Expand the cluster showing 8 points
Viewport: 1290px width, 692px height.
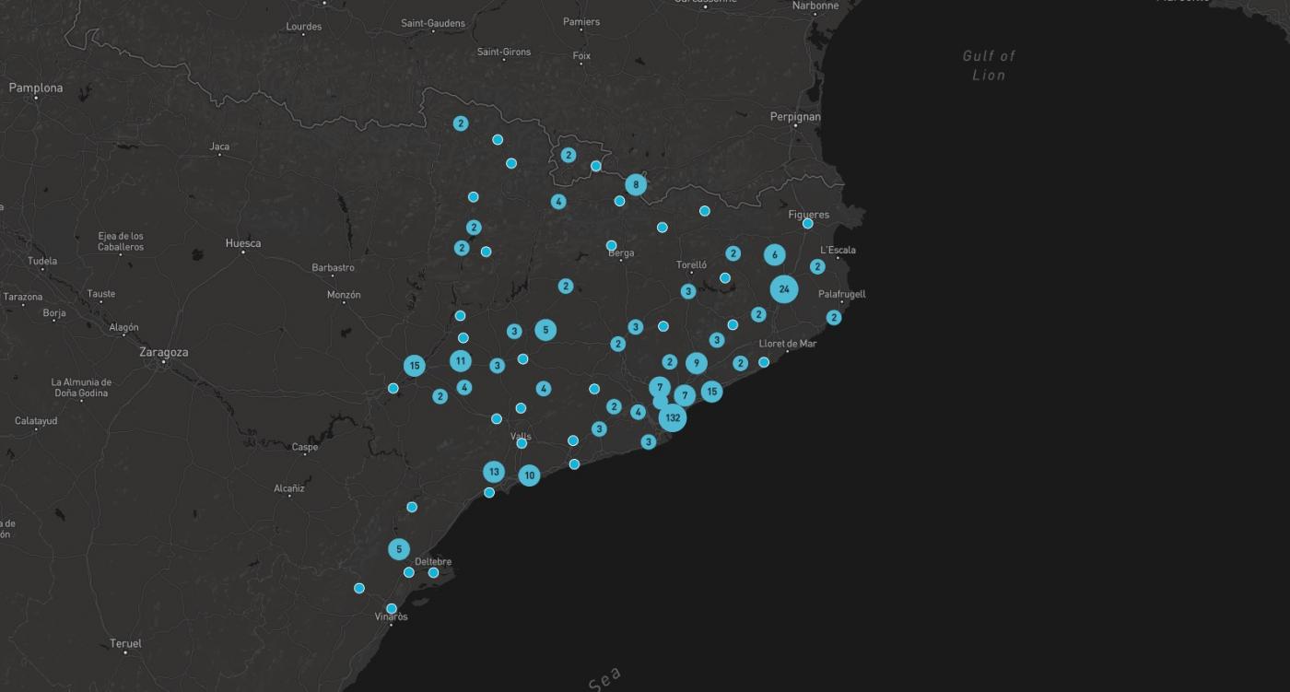[635, 185]
